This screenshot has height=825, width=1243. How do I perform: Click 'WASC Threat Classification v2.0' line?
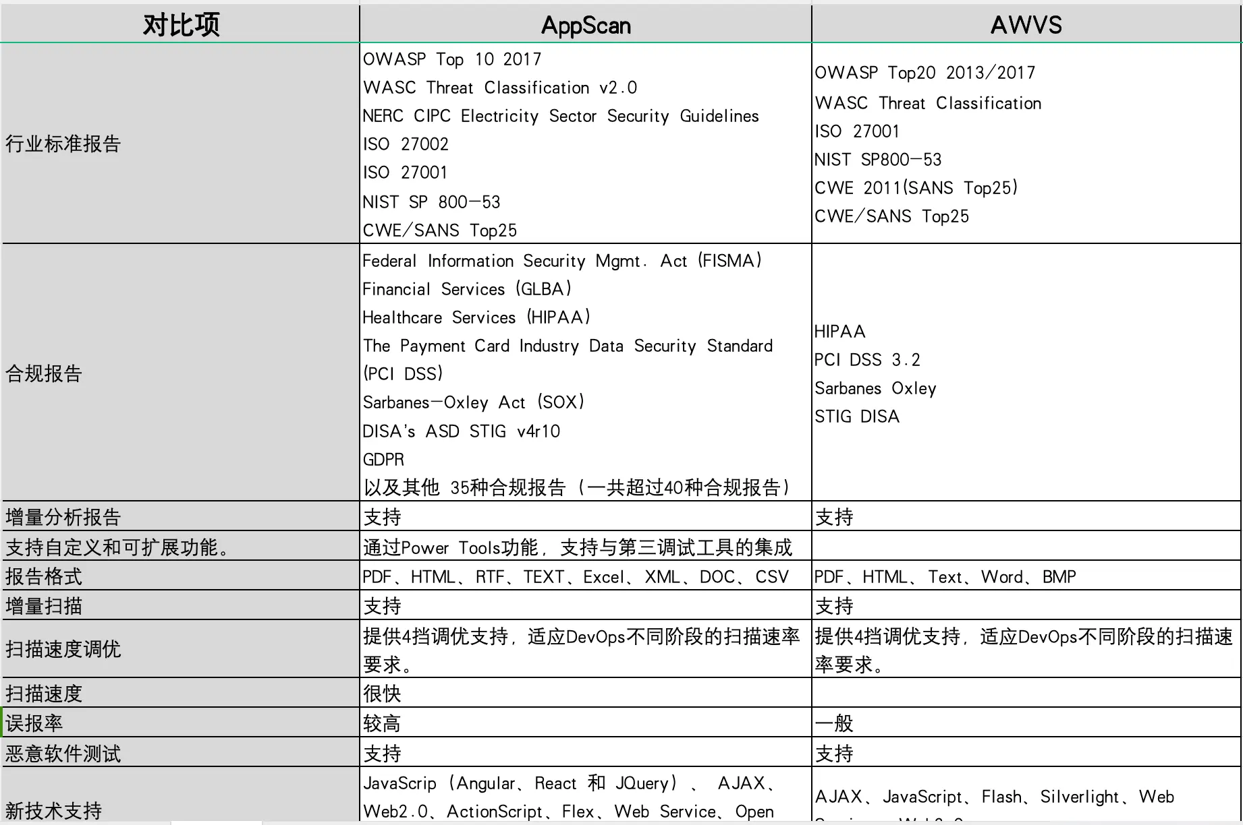(x=500, y=88)
